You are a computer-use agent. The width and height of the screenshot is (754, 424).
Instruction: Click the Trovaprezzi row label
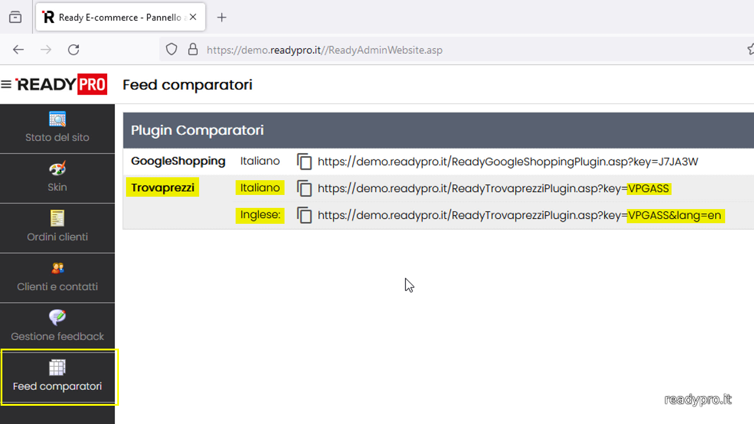coord(163,188)
